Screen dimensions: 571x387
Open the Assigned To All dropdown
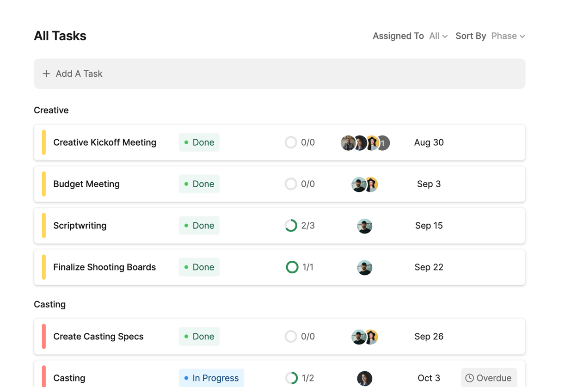tap(438, 36)
